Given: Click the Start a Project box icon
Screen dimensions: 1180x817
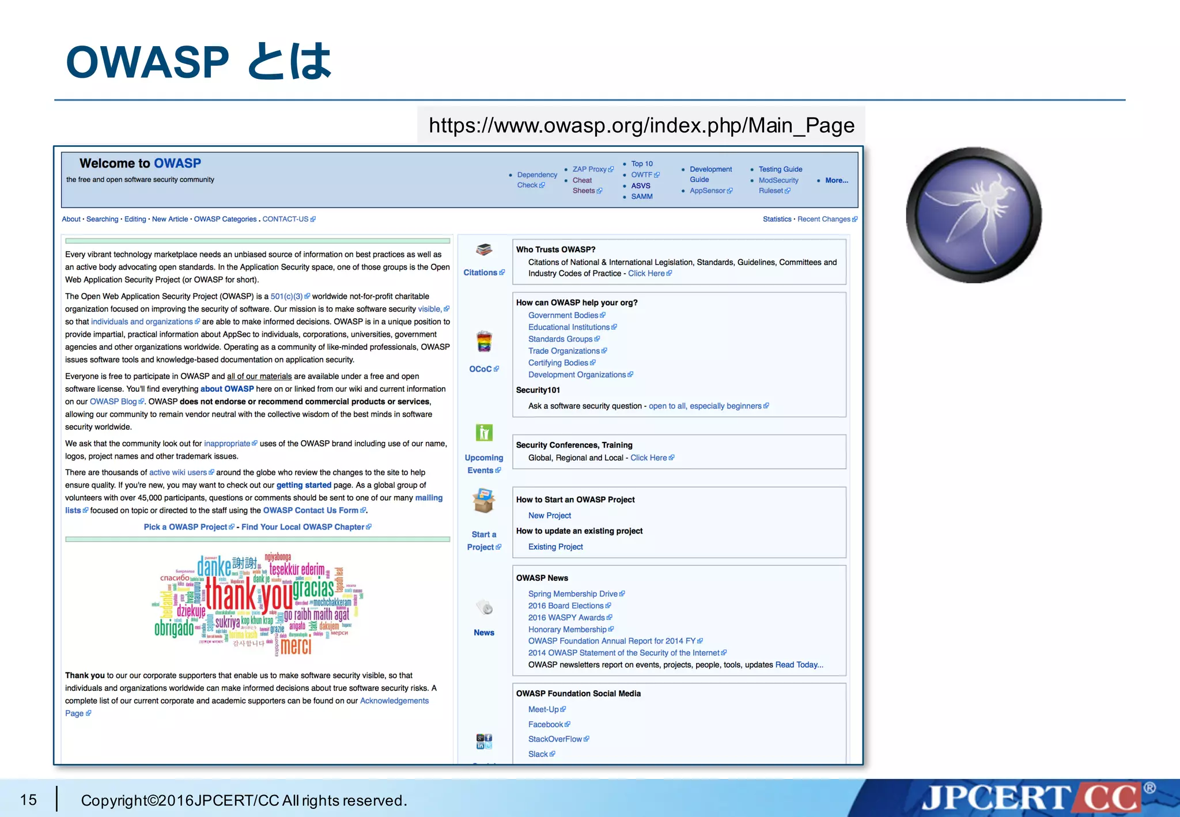Looking at the screenshot, I should coord(484,501).
